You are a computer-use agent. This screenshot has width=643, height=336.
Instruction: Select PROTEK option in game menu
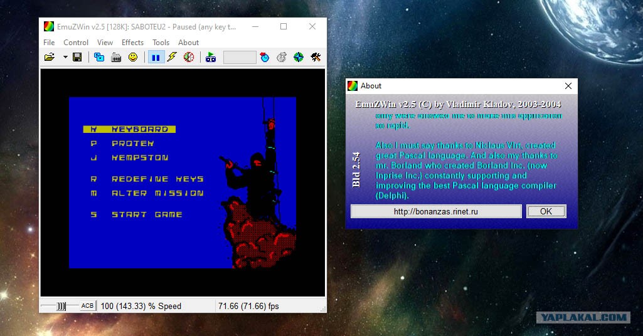pos(122,144)
